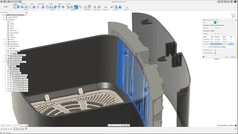Viewport: 238px width, 134px height.
Task: Switch to the Mesh tab
Action: (x=32, y=4)
